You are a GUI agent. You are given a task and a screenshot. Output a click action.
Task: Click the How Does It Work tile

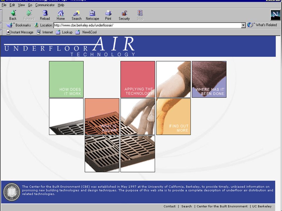click(x=66, y=79)
